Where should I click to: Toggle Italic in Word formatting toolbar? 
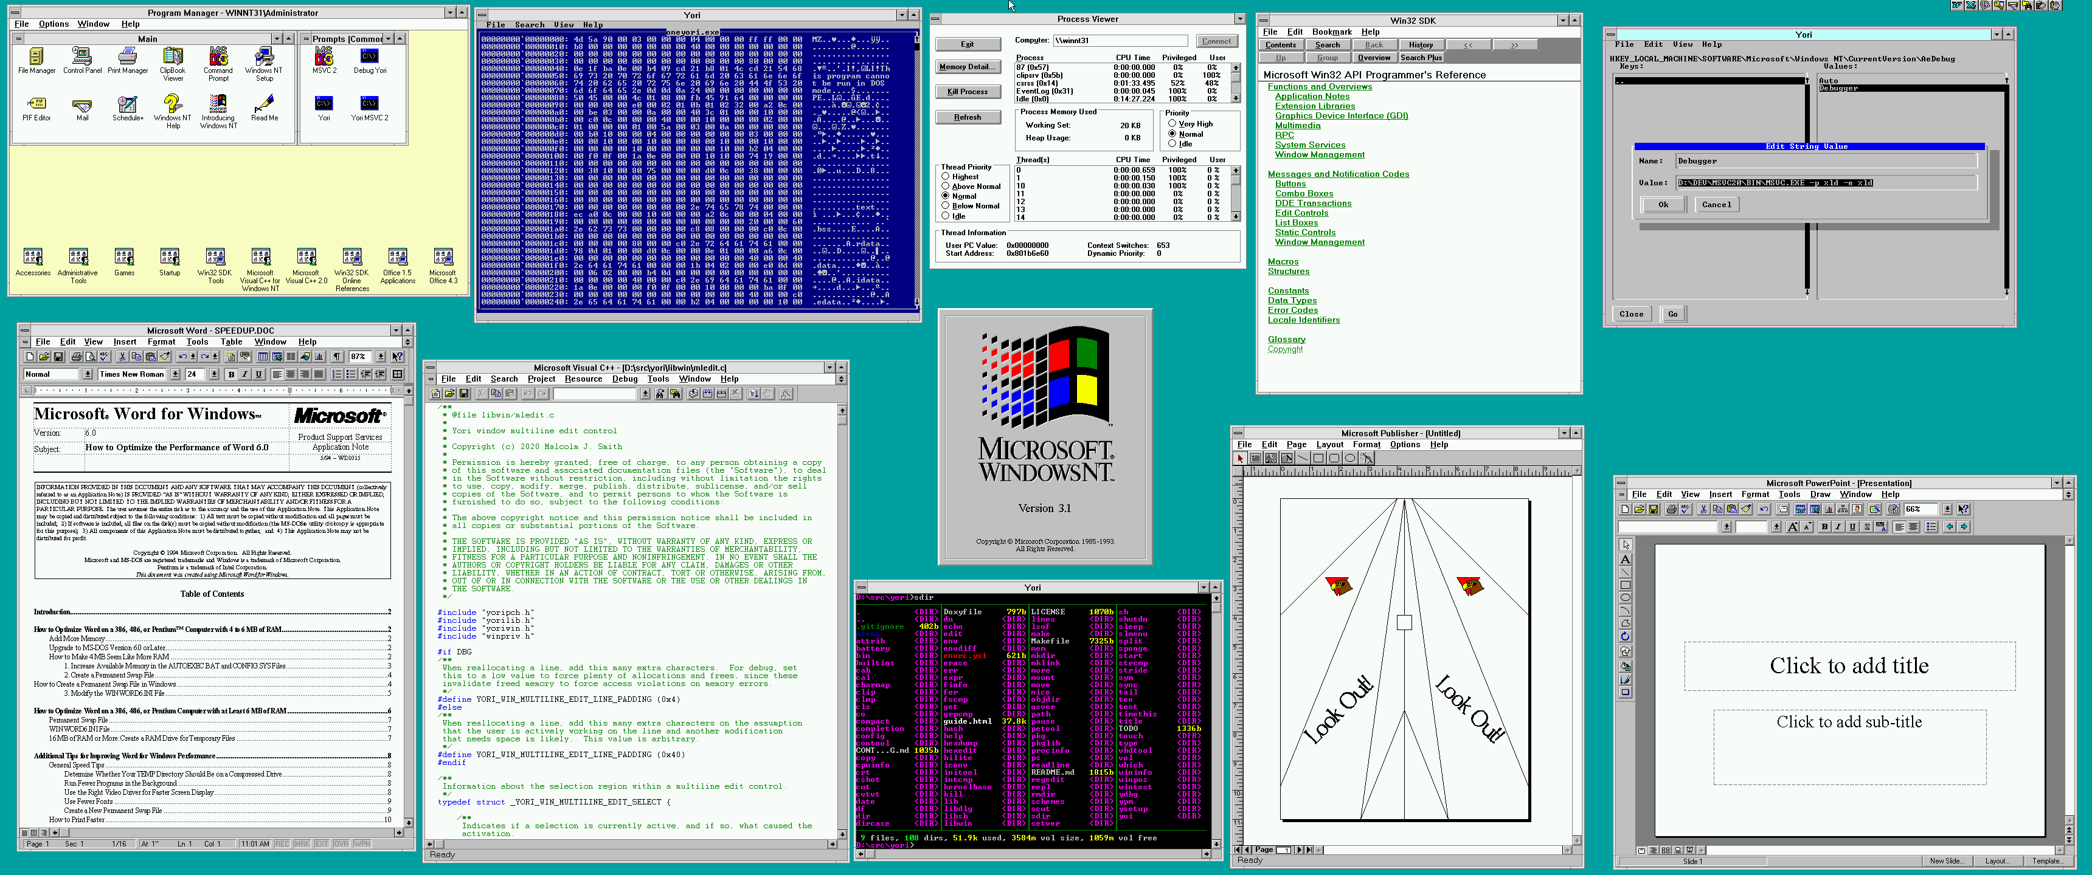pos(245,374)
